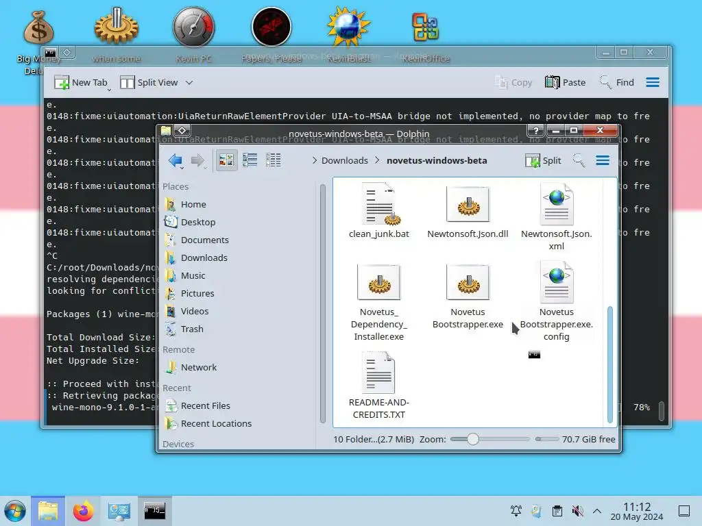Click Paste in Konsole toolbar
Screen dimensions: 702x526
(x=565, y=83)
